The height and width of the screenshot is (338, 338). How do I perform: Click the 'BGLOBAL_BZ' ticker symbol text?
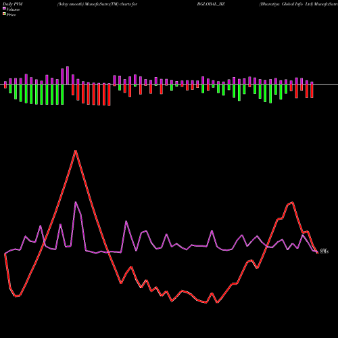click(211, 4)
